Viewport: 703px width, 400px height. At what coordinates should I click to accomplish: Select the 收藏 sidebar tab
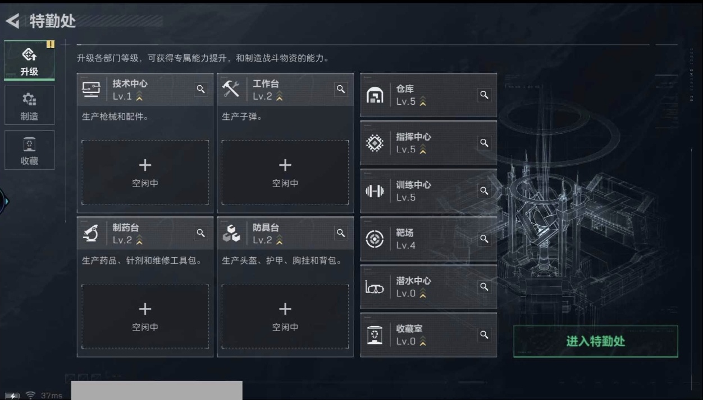pos(29,150)
